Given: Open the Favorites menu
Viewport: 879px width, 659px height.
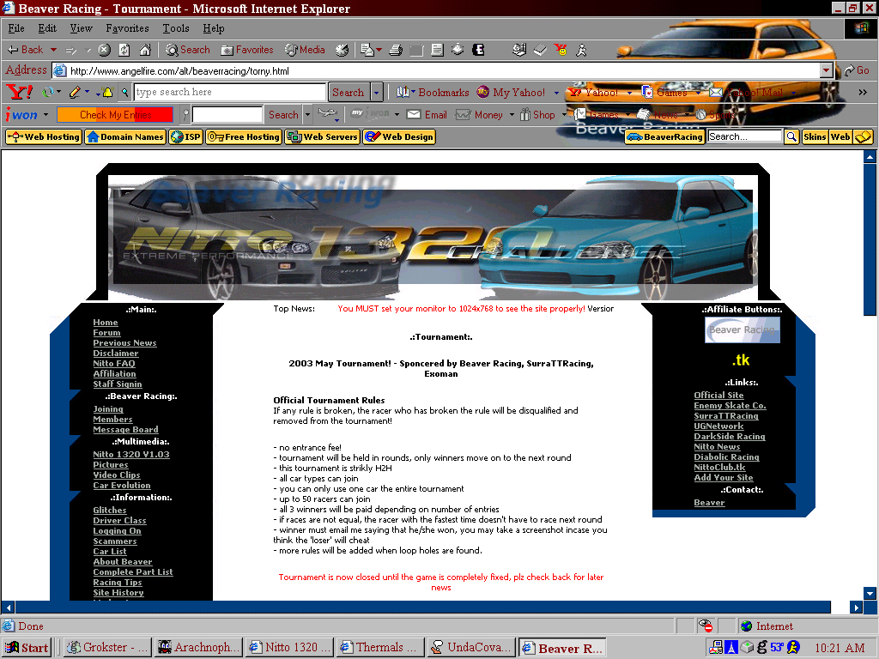Looking at the screenshot, I should [126, 28].
